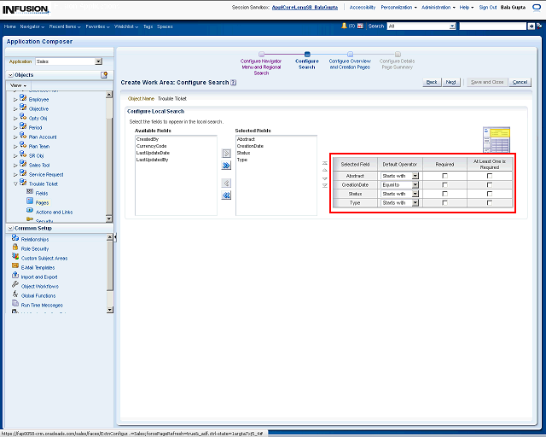Screen dimensions: 546x437
Task: Click the Remove All left double-arrow icon
Action: pyautogui.click(x=226, y=195)
